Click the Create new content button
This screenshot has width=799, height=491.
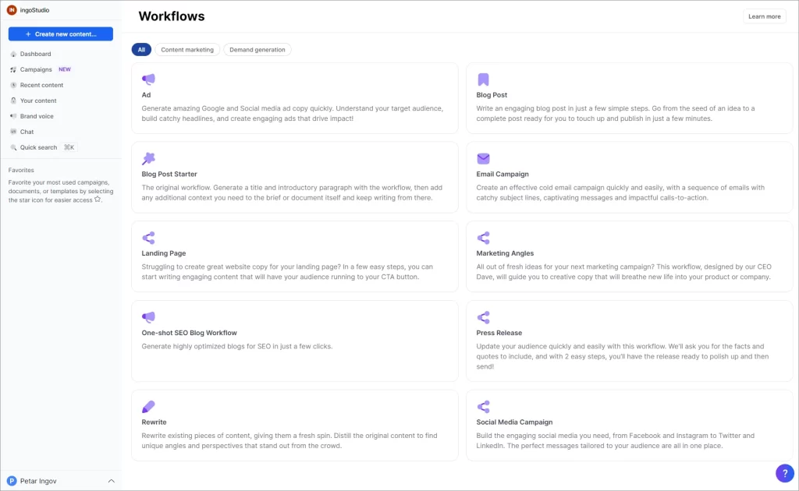coord(60,34)
